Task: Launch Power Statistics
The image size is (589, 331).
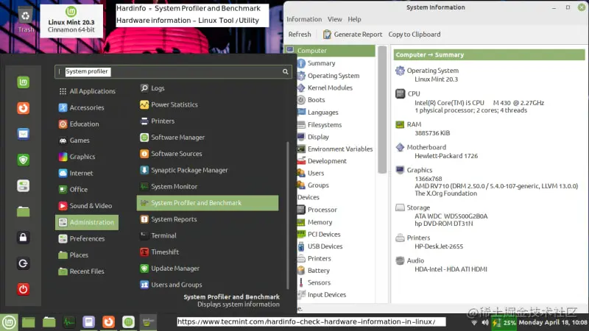Action: [169, 104]
